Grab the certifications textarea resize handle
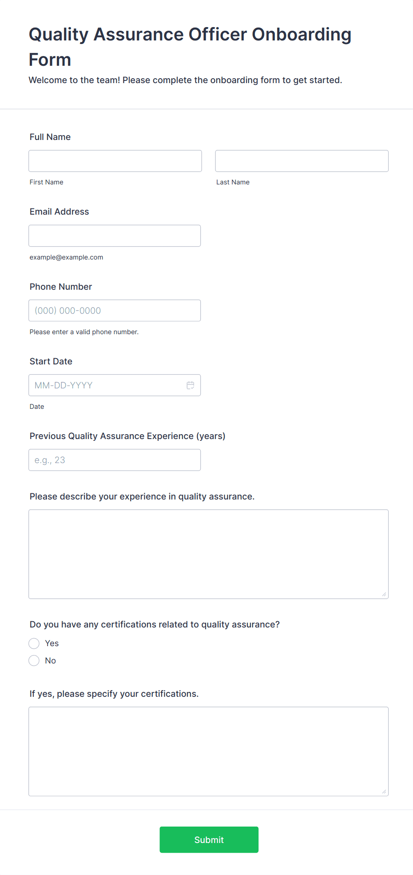This screenshot has height=875, width=413. [x=384, y=792]
